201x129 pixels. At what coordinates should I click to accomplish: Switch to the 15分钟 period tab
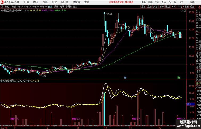(x=27, y=7)
